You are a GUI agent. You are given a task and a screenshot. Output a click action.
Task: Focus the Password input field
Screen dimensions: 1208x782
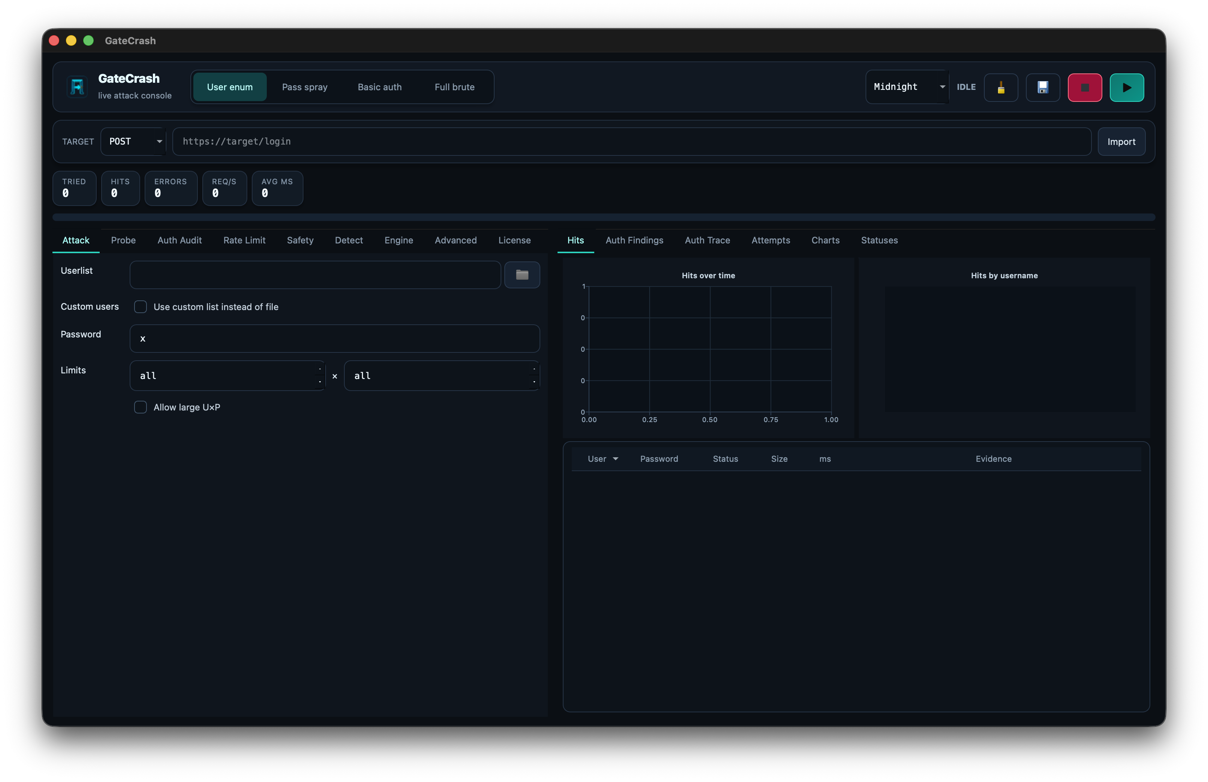click(x=335, y=339)
